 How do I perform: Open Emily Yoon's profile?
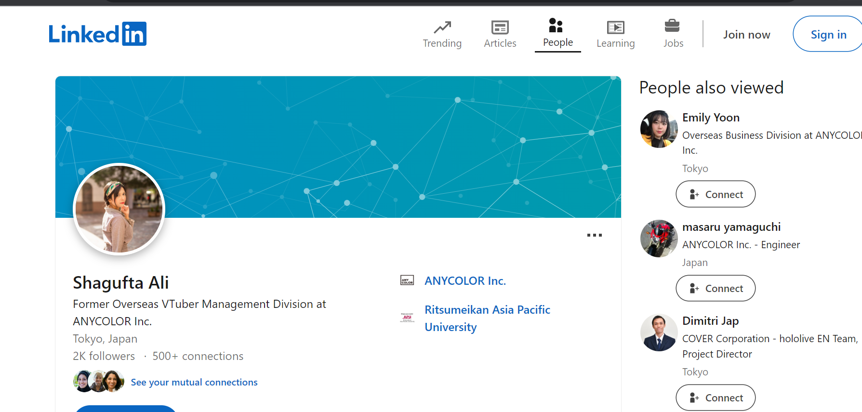tap(711, 118)
